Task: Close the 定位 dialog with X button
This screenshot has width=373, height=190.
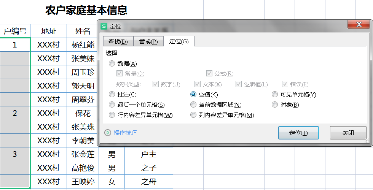Action: coord(359,24)
